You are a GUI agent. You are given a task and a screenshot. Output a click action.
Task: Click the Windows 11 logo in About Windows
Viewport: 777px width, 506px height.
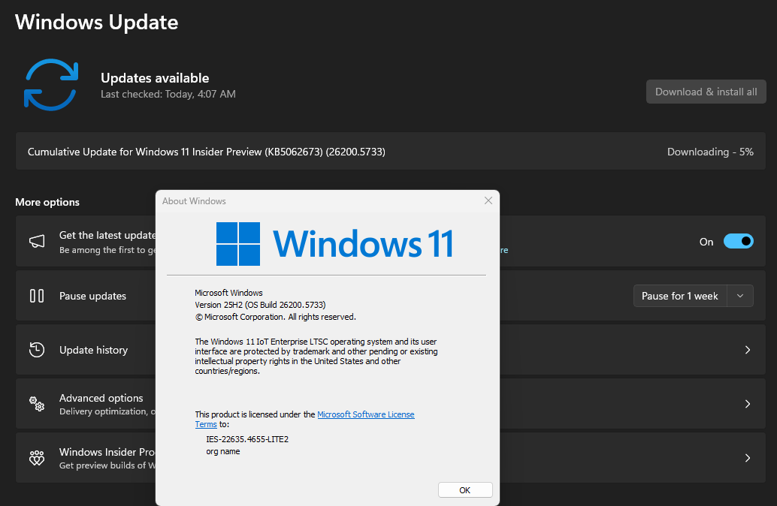pos(334,243)
